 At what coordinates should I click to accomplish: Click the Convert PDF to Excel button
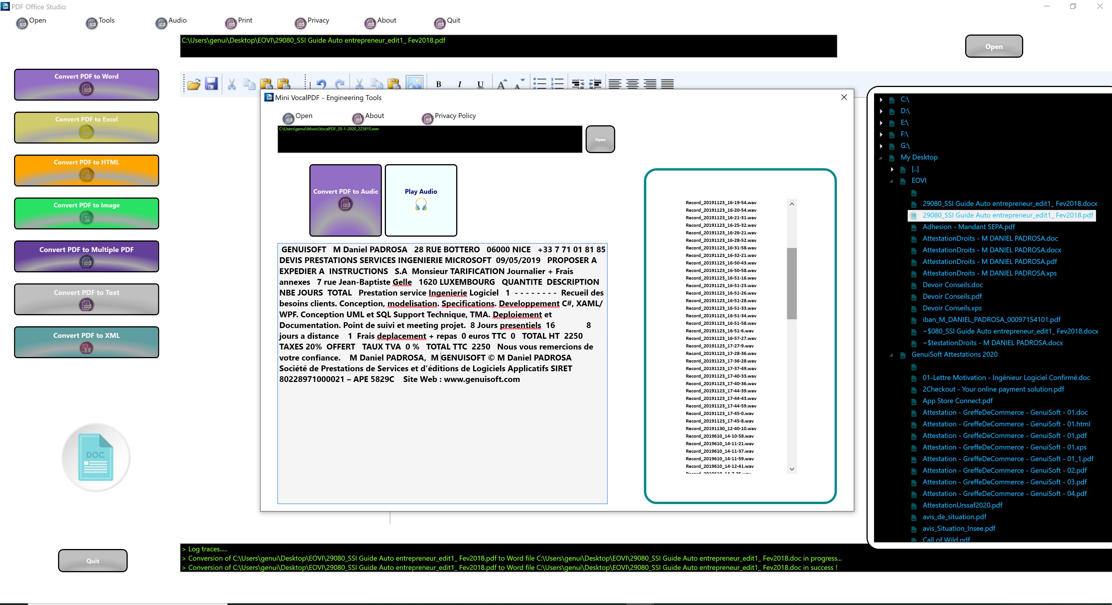(86, 127)
